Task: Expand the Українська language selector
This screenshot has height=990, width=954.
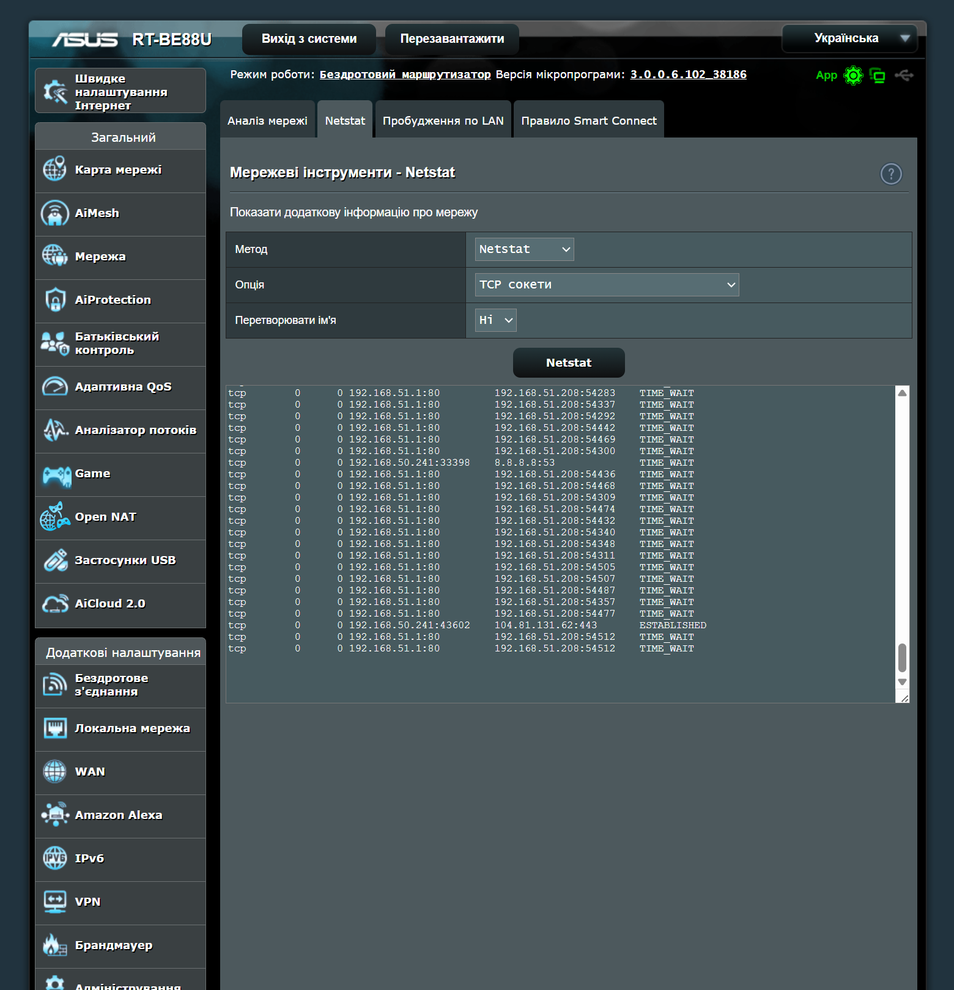Action: (x=849, y=38)
